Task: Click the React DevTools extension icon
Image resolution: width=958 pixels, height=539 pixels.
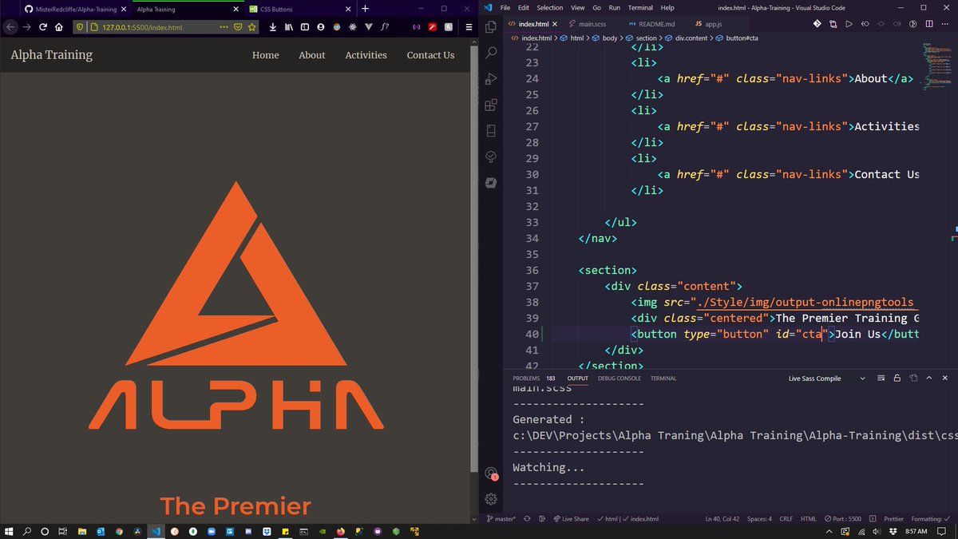Action: tap(352, 26)
